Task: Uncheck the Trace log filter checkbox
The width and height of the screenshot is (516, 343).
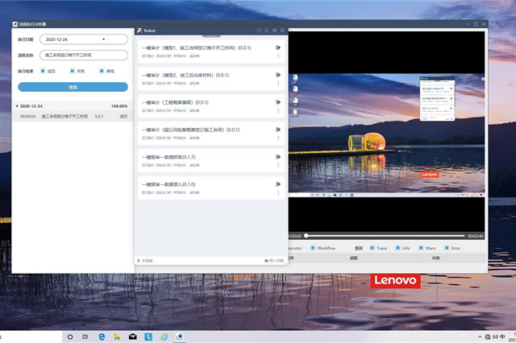Action: click(372, 248)
